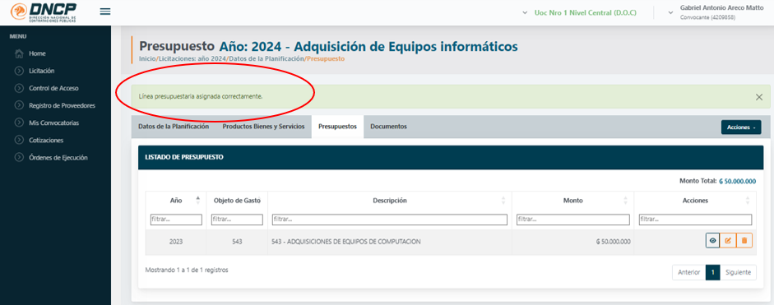The width and height of the screenshot is (774, 305).
Task: Open Gabriel Antonio Areco Matto user menu
Action: (x=716, y=13)
